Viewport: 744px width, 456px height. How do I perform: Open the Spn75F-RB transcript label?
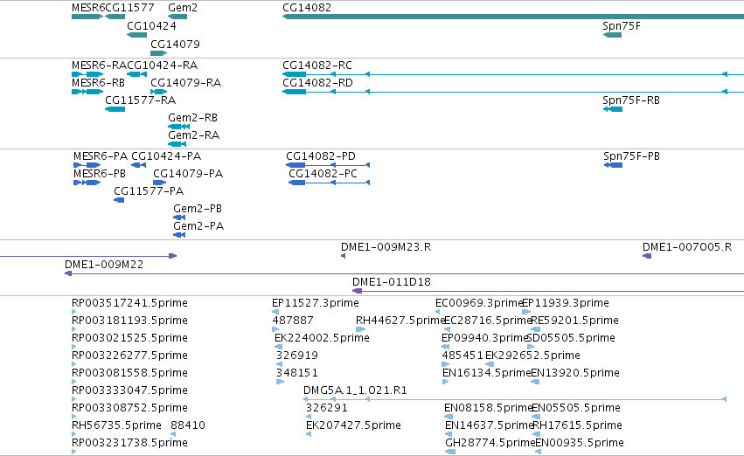click(631, 100)
